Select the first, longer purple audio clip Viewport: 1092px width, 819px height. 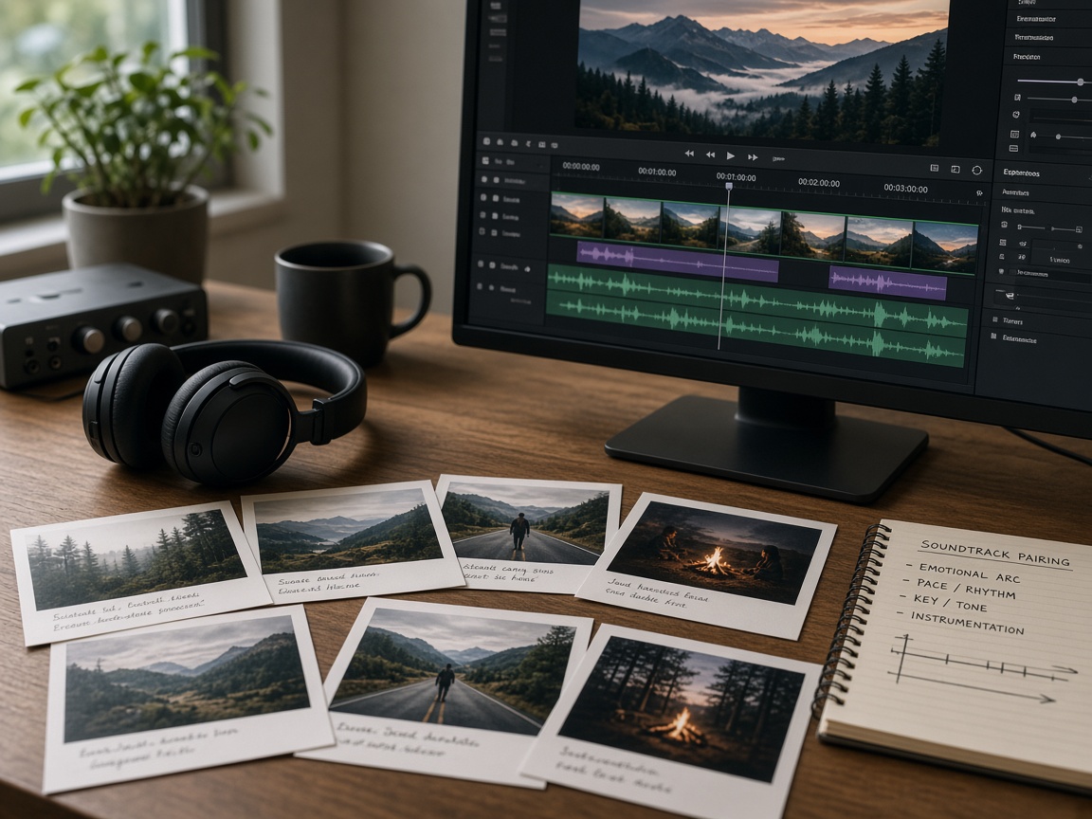(678, 262)
